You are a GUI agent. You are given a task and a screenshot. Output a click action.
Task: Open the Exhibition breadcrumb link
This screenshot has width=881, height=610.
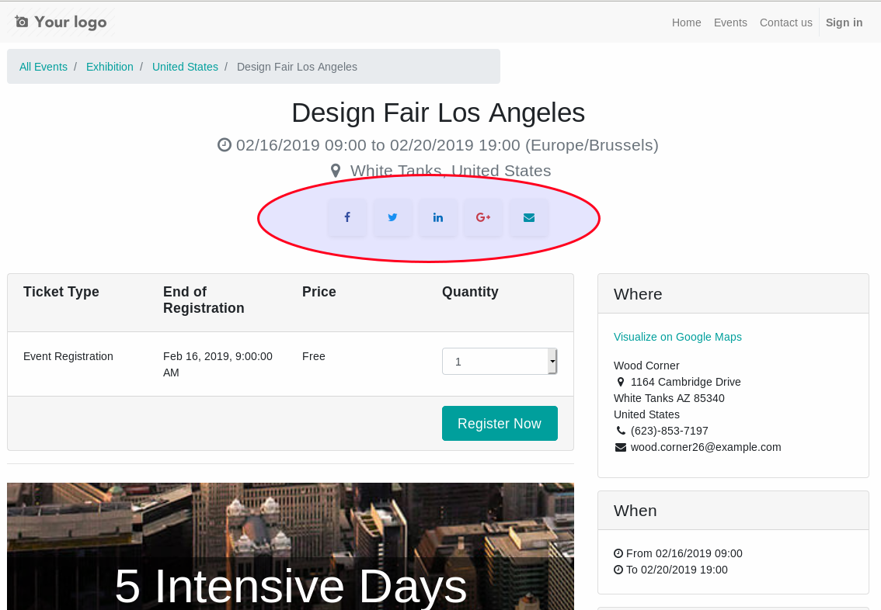click(110, 67)
